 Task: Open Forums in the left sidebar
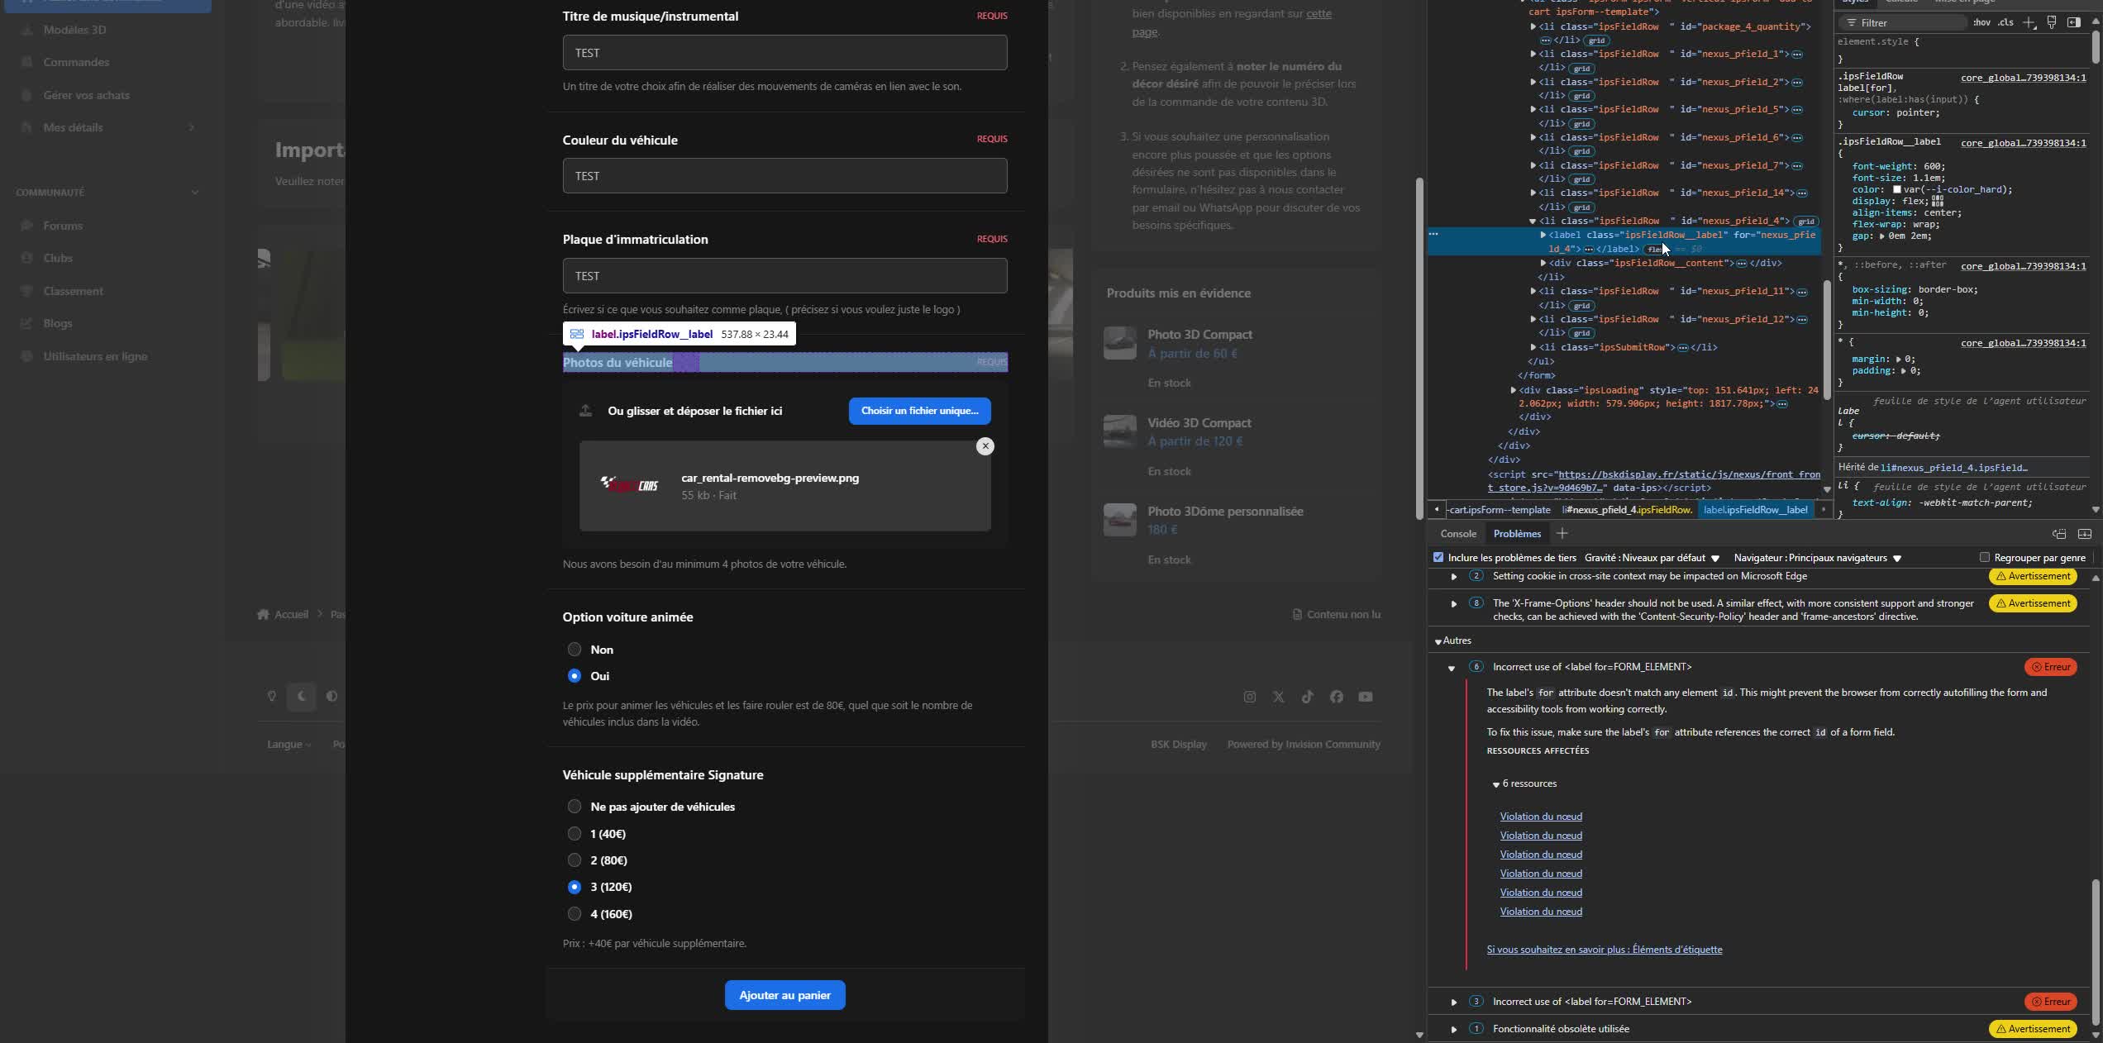63,226
